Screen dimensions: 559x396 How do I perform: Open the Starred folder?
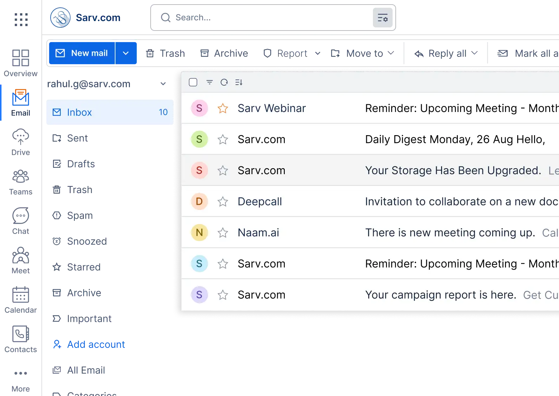pyautogui.click(x=110, y=267)
